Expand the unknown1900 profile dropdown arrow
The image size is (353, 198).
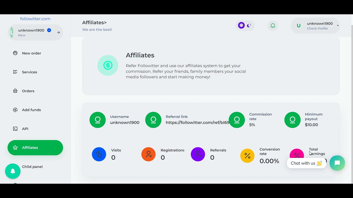coord(338,26)
